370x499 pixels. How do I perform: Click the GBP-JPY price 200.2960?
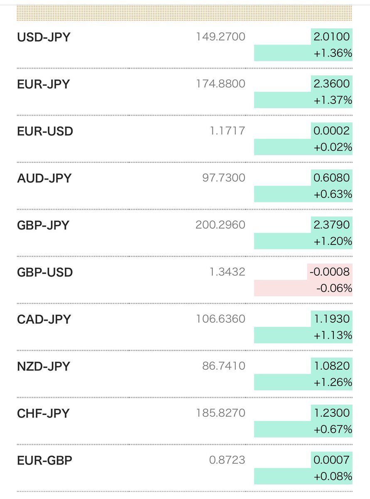click(x=220, y=225)
